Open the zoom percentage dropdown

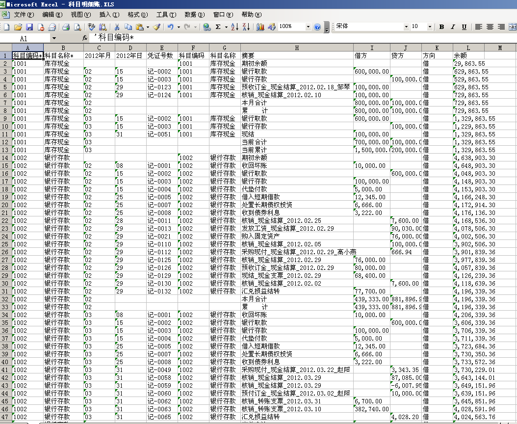308,27
